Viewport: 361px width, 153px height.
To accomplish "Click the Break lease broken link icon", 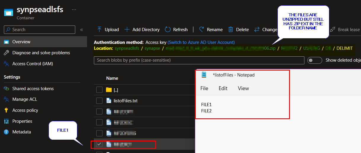I will click(x=332, y=30).
